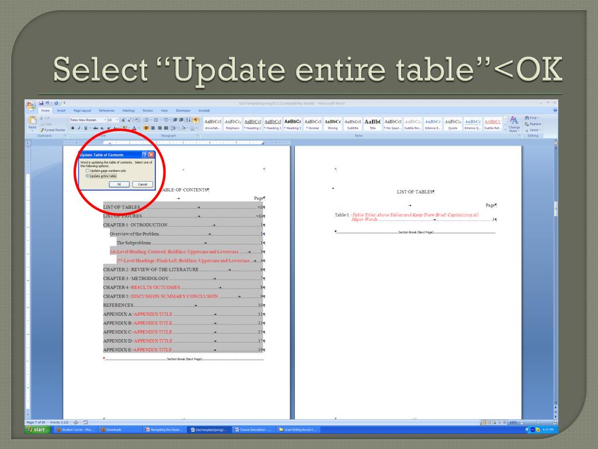This screenshot has height=449, width=598.
Task: Adjust zoom slider in status bar
Action: tap(538, 422)
